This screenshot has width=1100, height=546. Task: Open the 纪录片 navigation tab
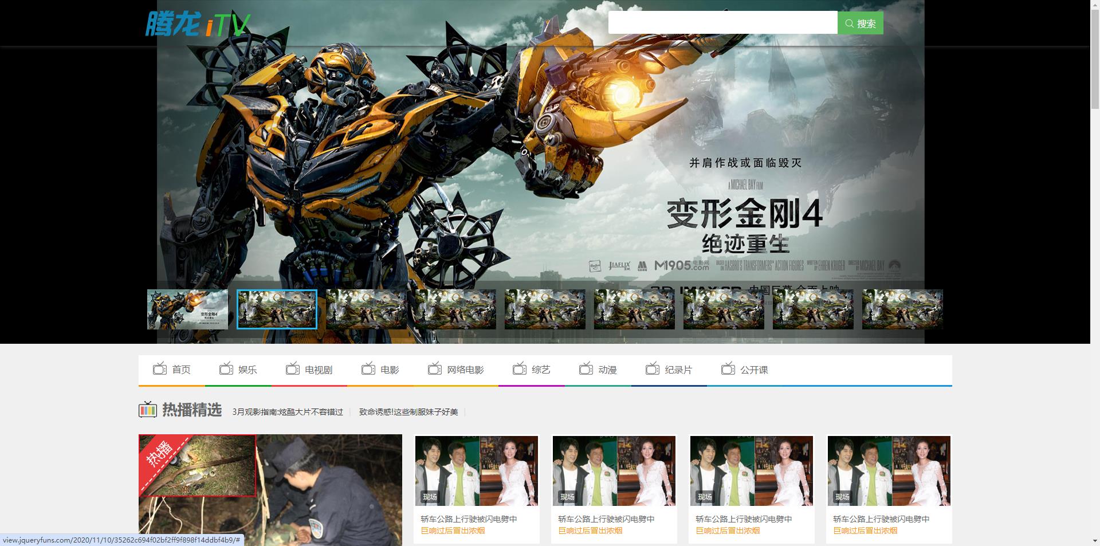669,370
